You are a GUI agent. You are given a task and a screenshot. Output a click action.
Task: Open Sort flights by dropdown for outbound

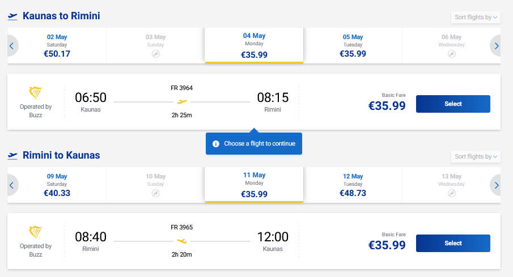click(x=476, y=18)
